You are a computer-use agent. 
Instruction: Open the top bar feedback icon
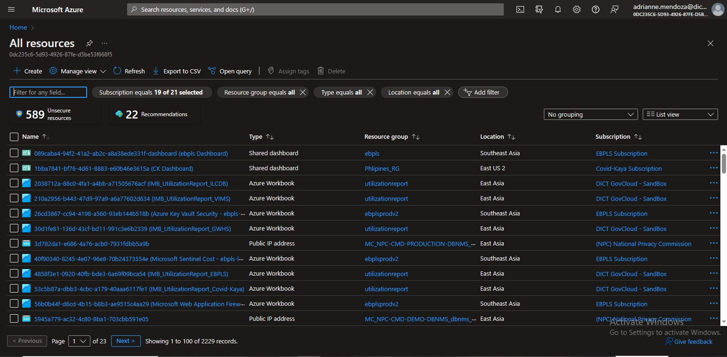[x=614, y=9]
